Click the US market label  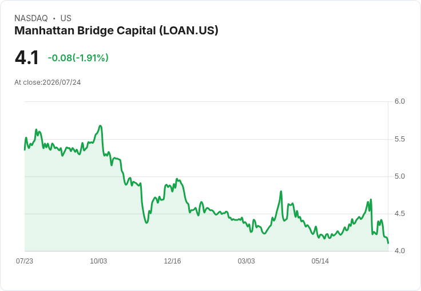pos(66,18)
